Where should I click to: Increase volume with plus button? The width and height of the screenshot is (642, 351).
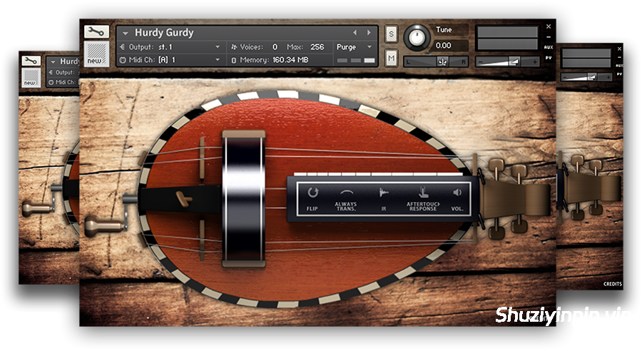tap(534, 62)
